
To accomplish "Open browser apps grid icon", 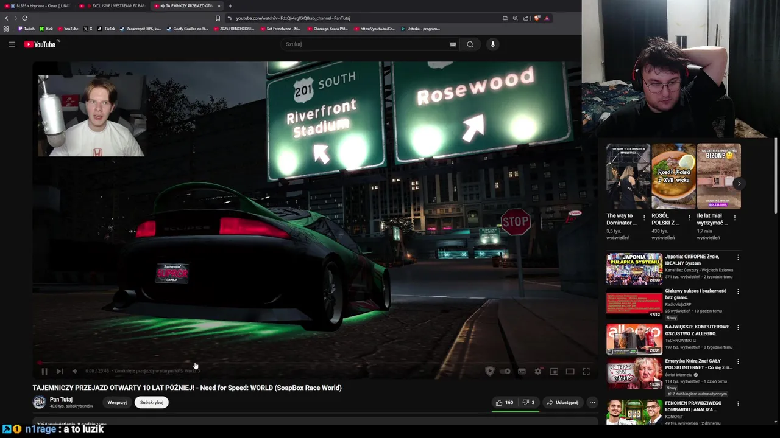I will point(6,29).
